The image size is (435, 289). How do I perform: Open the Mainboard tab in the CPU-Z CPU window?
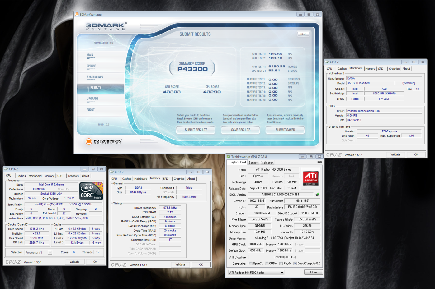(35, 176)
